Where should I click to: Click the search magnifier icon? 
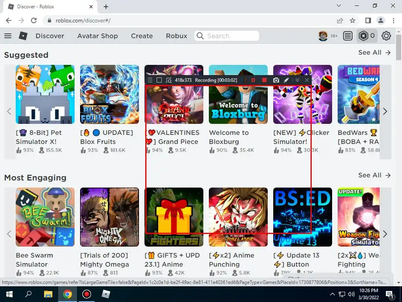tap(200, 36)
